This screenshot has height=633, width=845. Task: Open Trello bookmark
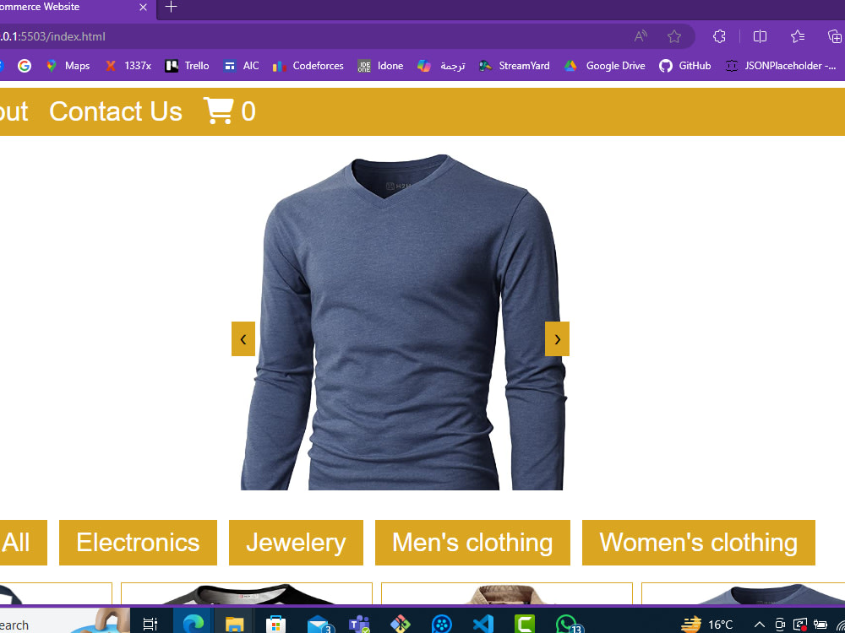click(x=187, y=66)
